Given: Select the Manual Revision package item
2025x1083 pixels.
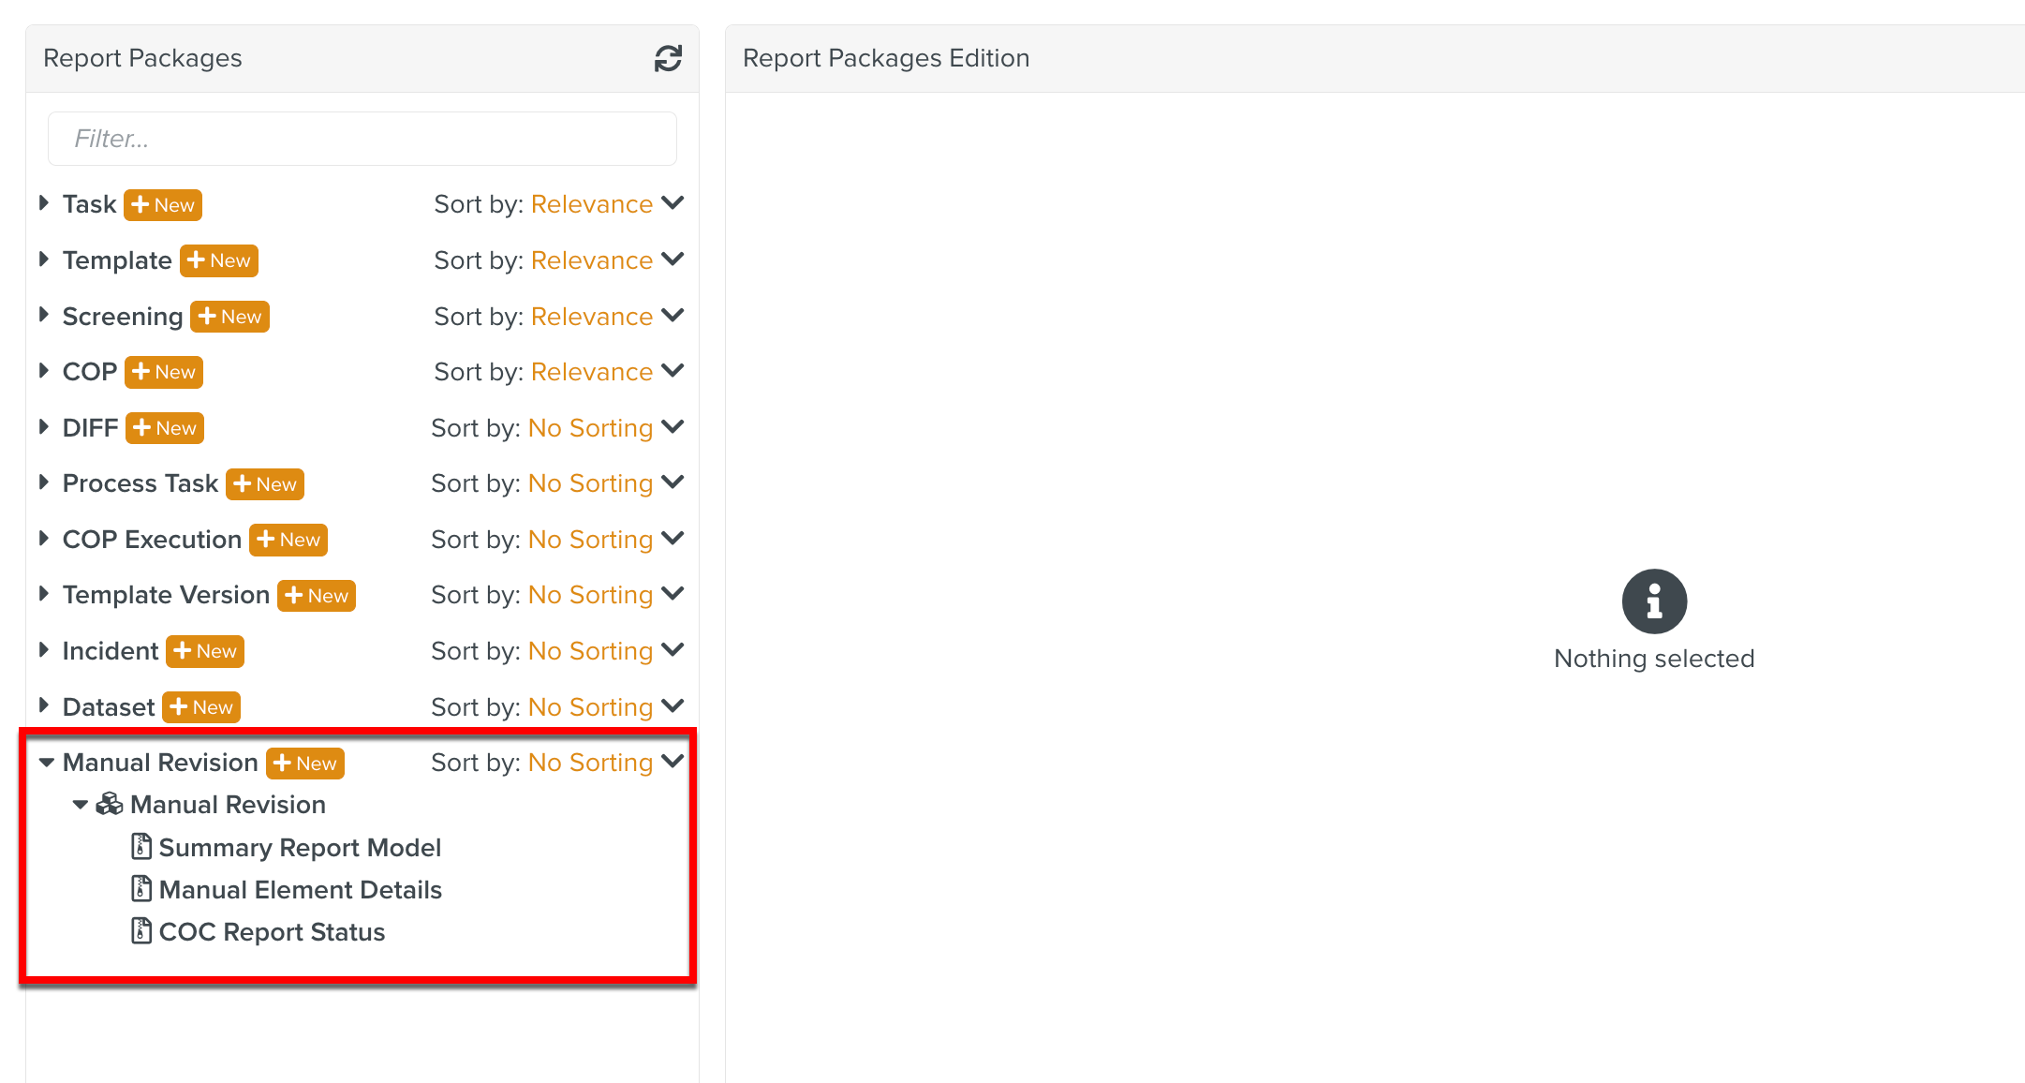Looking at the screenshot, I should pos(228,805).
